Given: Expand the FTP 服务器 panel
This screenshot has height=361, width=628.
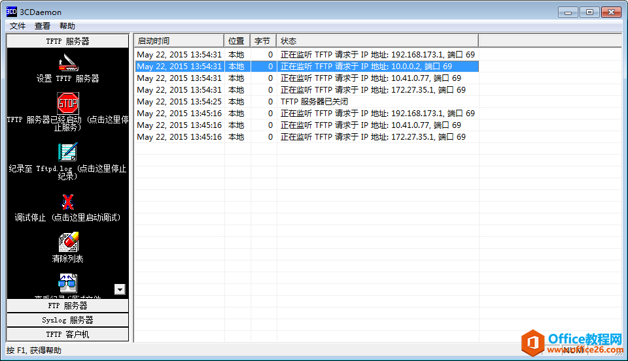Looking at the screenshot, I should (67, 306).
